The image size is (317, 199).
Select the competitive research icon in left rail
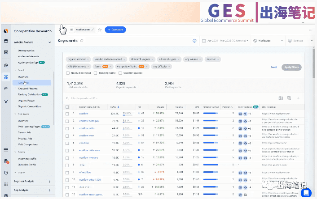6,77
